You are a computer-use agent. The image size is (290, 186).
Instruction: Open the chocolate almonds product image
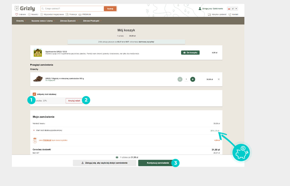click(38, 79)
